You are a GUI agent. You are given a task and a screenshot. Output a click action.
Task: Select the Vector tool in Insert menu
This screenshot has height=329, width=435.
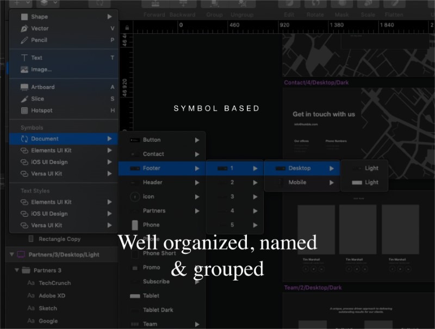coord(40,28)
